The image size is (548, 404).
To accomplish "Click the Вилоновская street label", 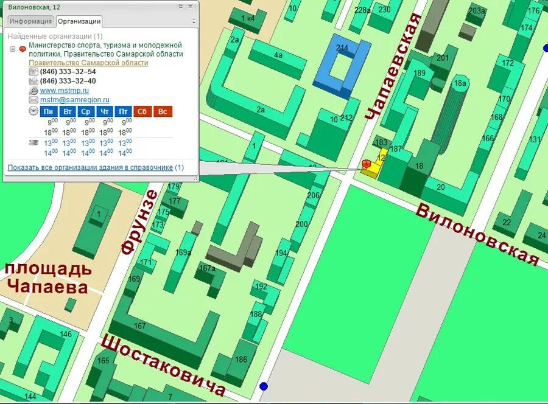I will tap(478, 234).
